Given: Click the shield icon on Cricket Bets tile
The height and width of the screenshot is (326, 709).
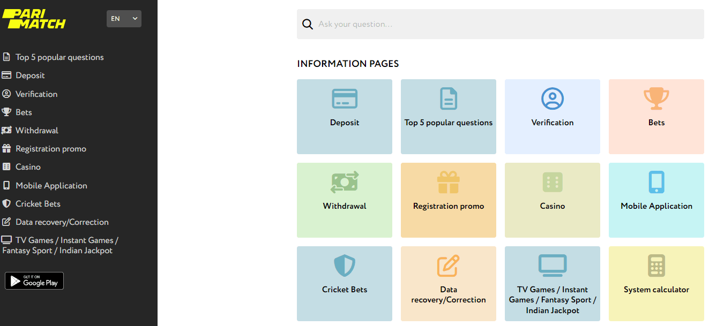Looking at the screenshot, I should (x=345, y=266).
